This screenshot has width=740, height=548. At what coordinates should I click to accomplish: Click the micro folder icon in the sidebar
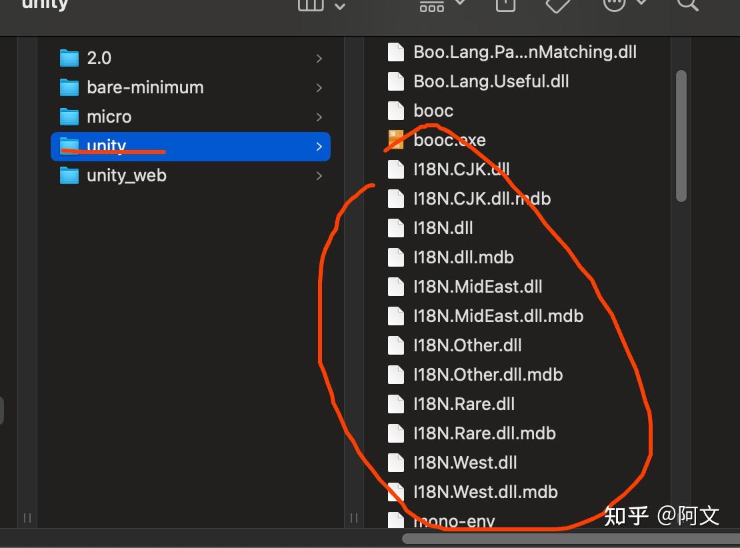point(69,117)
